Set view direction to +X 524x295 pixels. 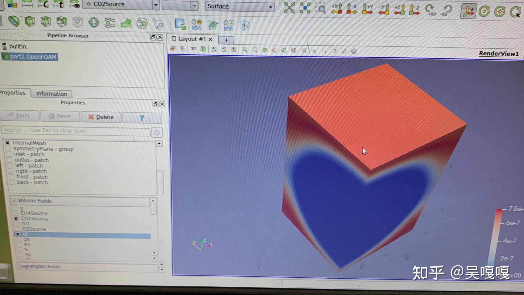click(x=337, y=9)
